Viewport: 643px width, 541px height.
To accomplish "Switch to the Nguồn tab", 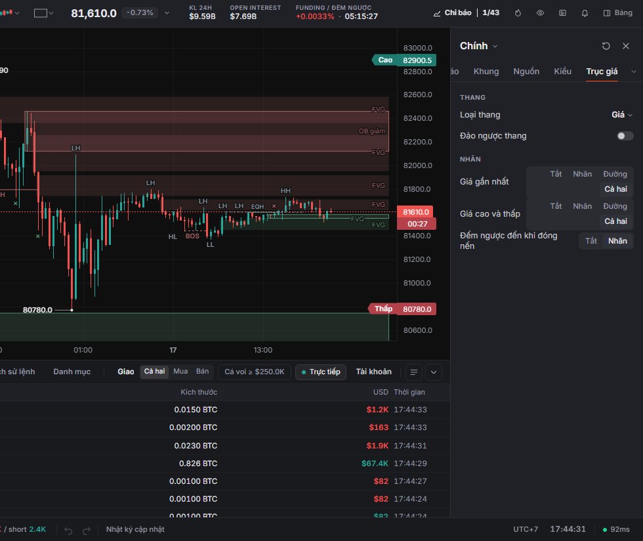I will [526, 72].
